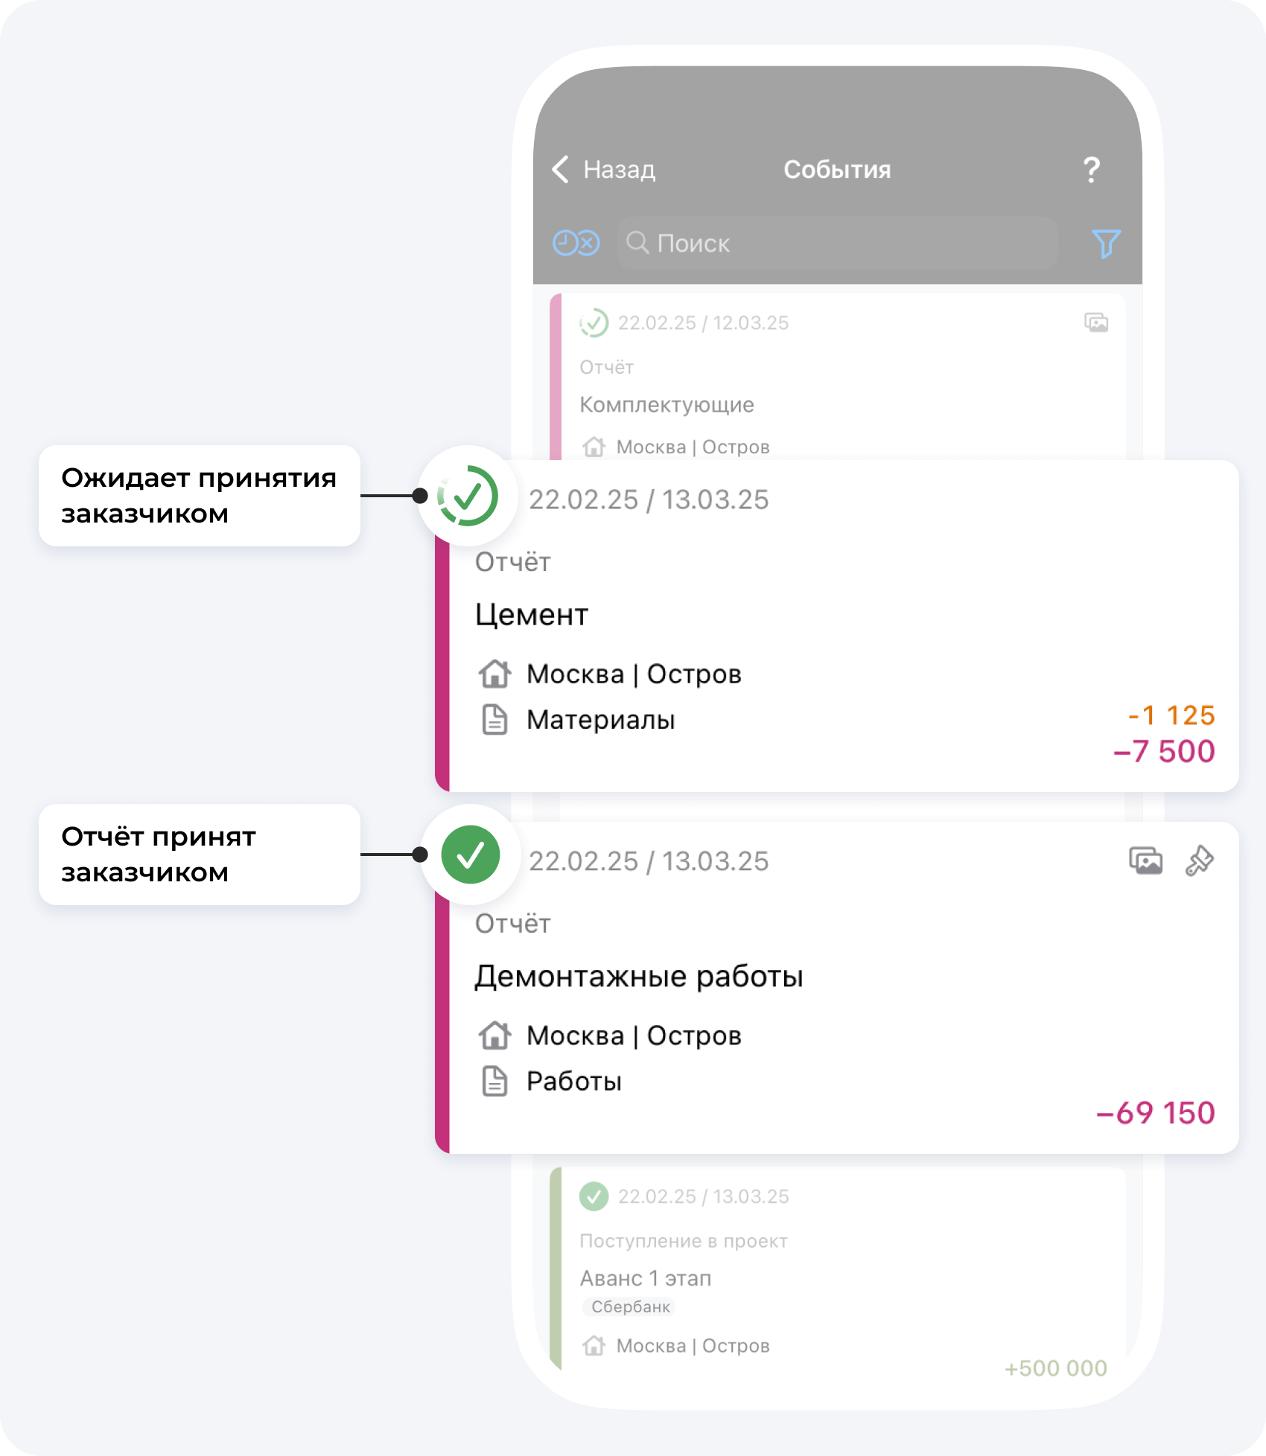Viewport: 1266px width, 1456px height.
Task: Click the house icon next to Цемент project
Action: click(494, 674)
